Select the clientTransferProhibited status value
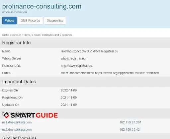The width and height of the screenshot is (170, 139). pos(110,73)
